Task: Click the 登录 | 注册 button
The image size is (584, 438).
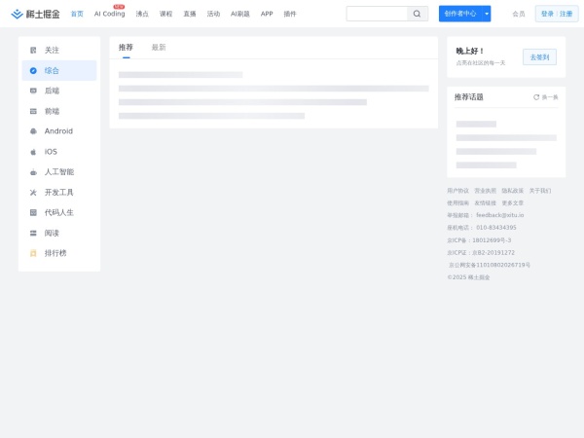Action: coord(557,14)
